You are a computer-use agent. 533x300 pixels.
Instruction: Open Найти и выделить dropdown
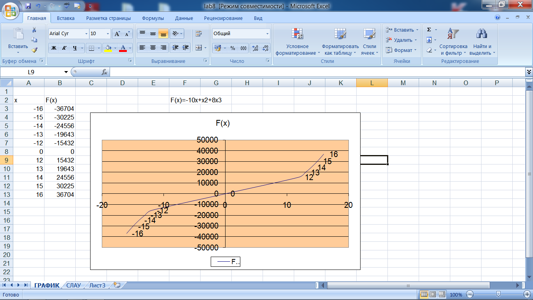tap(482, 42)
